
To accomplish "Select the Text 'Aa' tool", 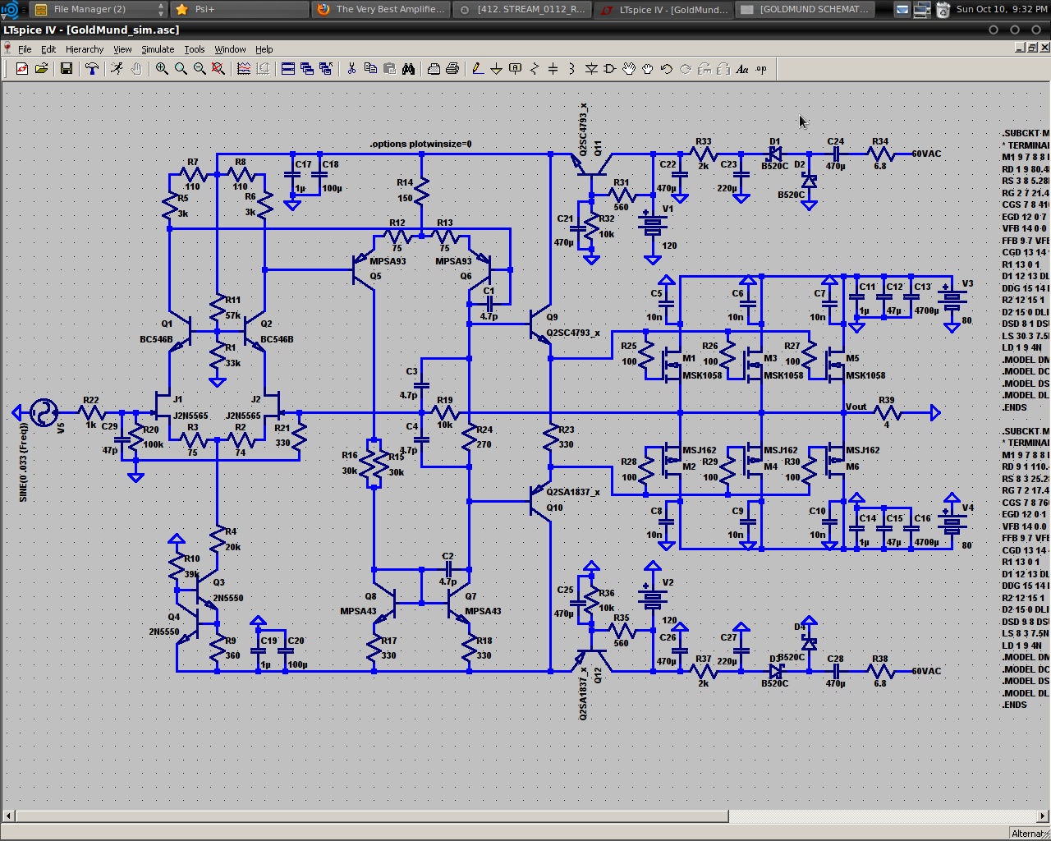I will (742, 69).
